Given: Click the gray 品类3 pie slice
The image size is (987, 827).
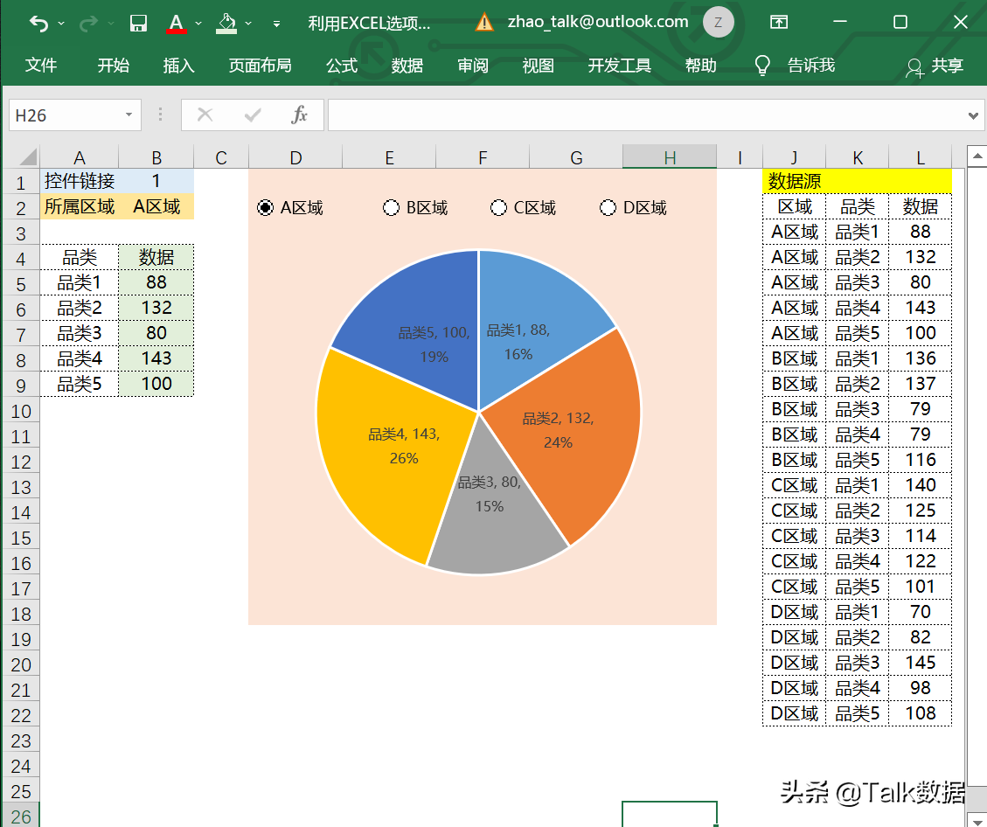Looking at the screenshot, I should [497, 535].
